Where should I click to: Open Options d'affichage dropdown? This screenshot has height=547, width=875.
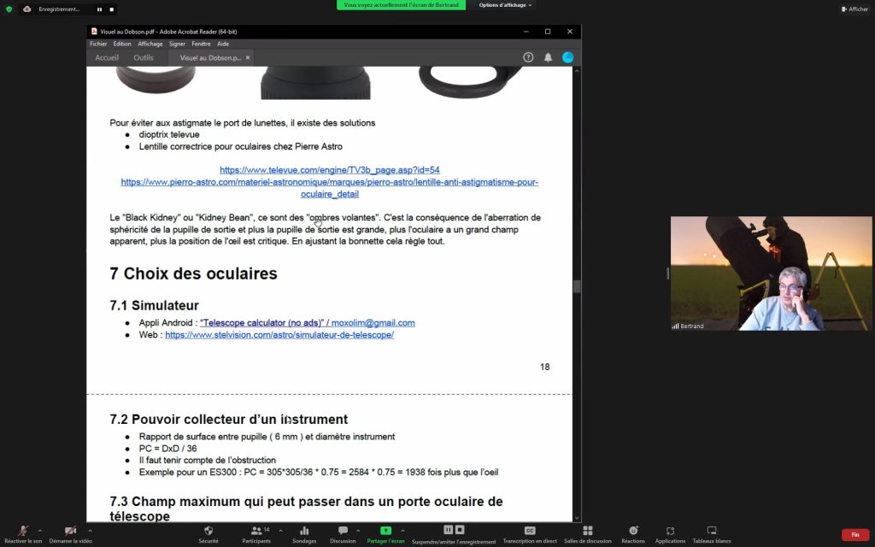[x=505, y=5]
